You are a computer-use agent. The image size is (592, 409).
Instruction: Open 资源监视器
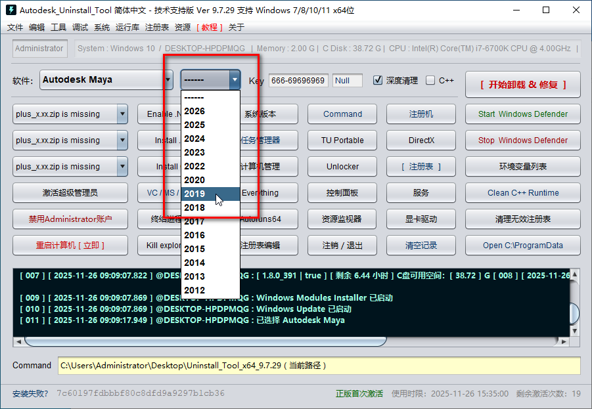point(342,219)
